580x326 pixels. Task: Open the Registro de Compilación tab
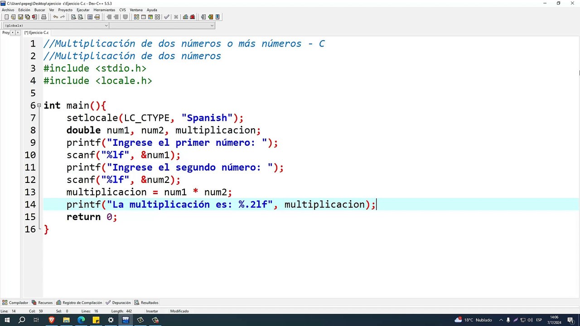[79, 302]
